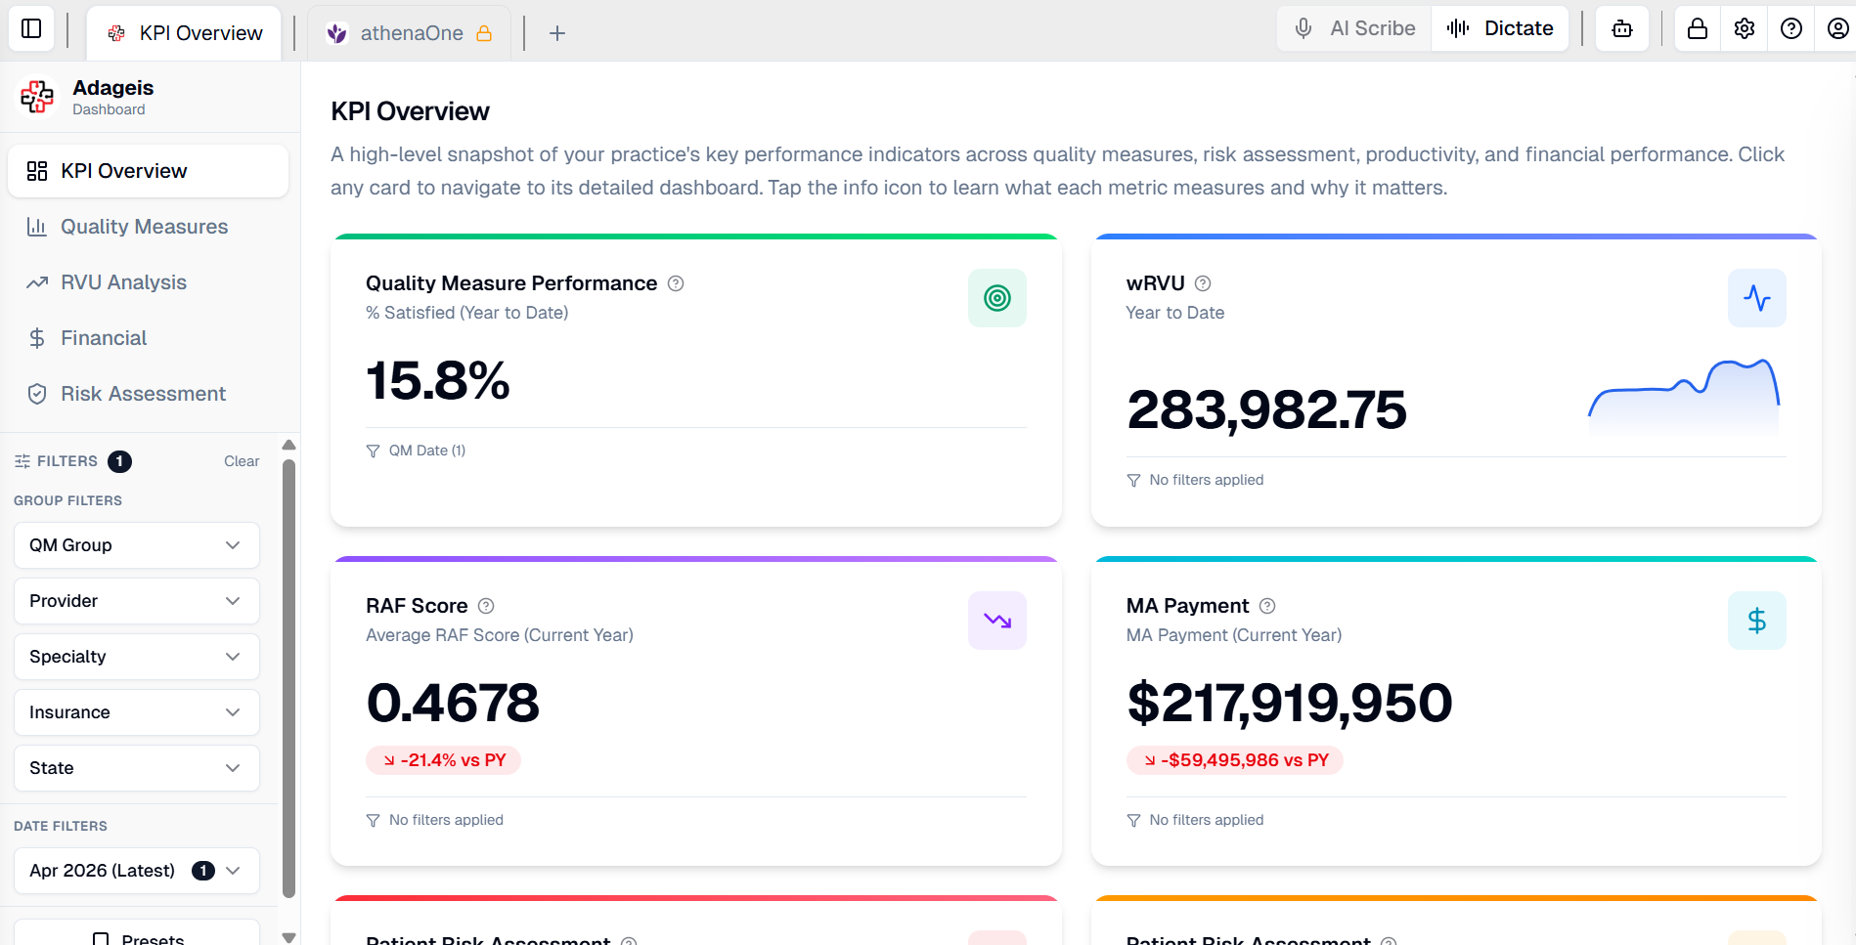Click the RVU Analysis trend icon
The image size is (1856, 945).
(x=37, y=282)
